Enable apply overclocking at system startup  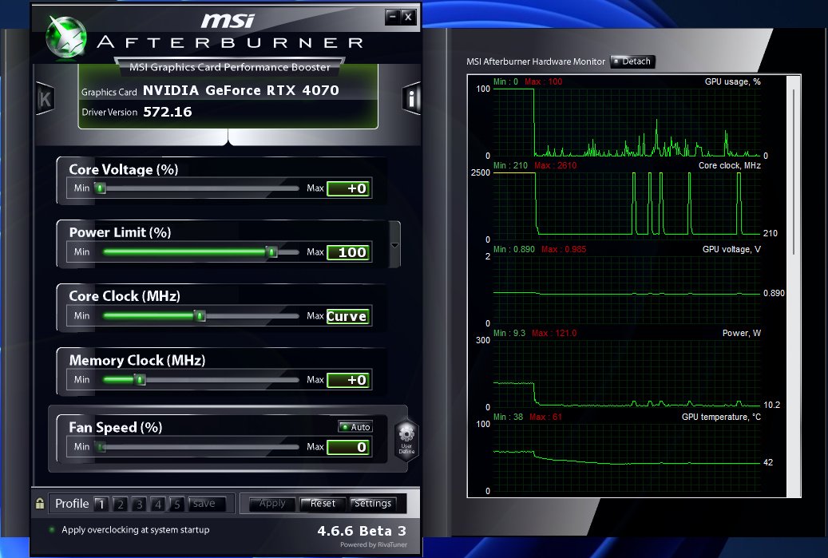[52, 529]
